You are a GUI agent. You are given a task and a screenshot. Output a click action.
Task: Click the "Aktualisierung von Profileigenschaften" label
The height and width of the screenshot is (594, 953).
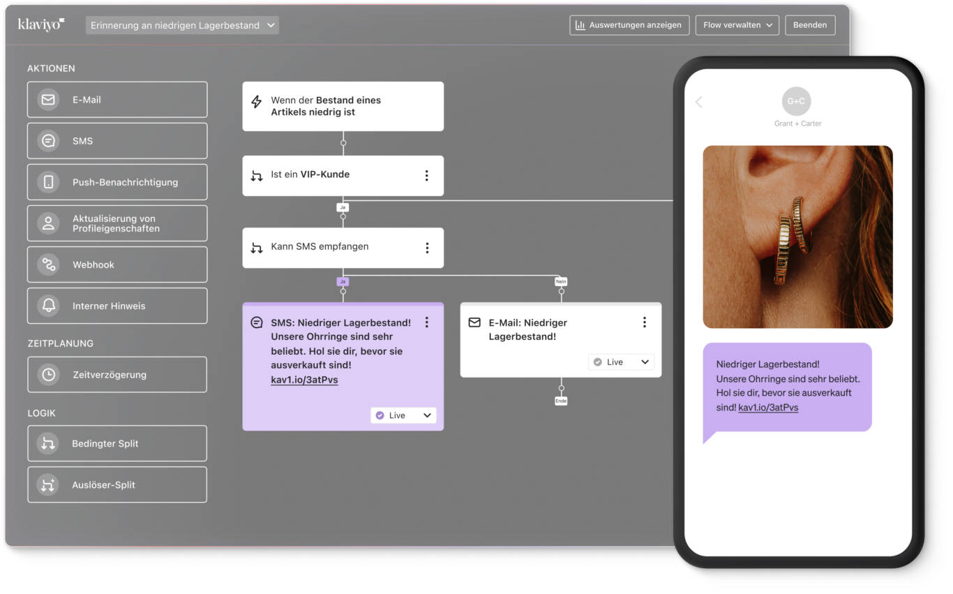coord(116,223)
